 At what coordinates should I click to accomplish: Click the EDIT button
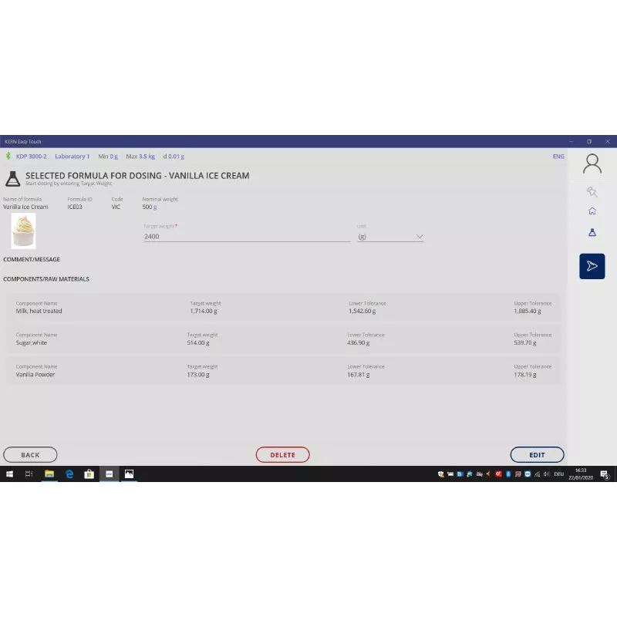[537, 455]
